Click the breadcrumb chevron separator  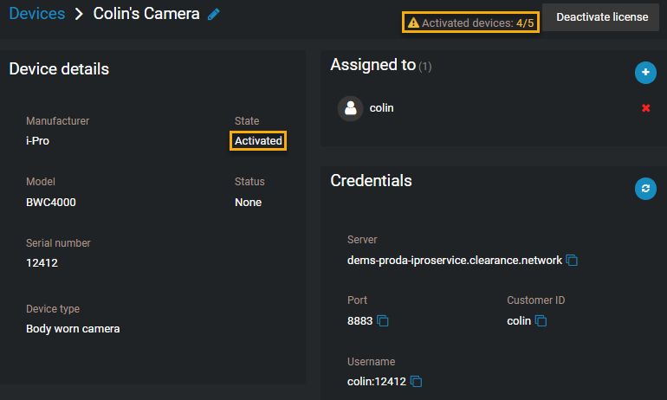click(79, 14)
